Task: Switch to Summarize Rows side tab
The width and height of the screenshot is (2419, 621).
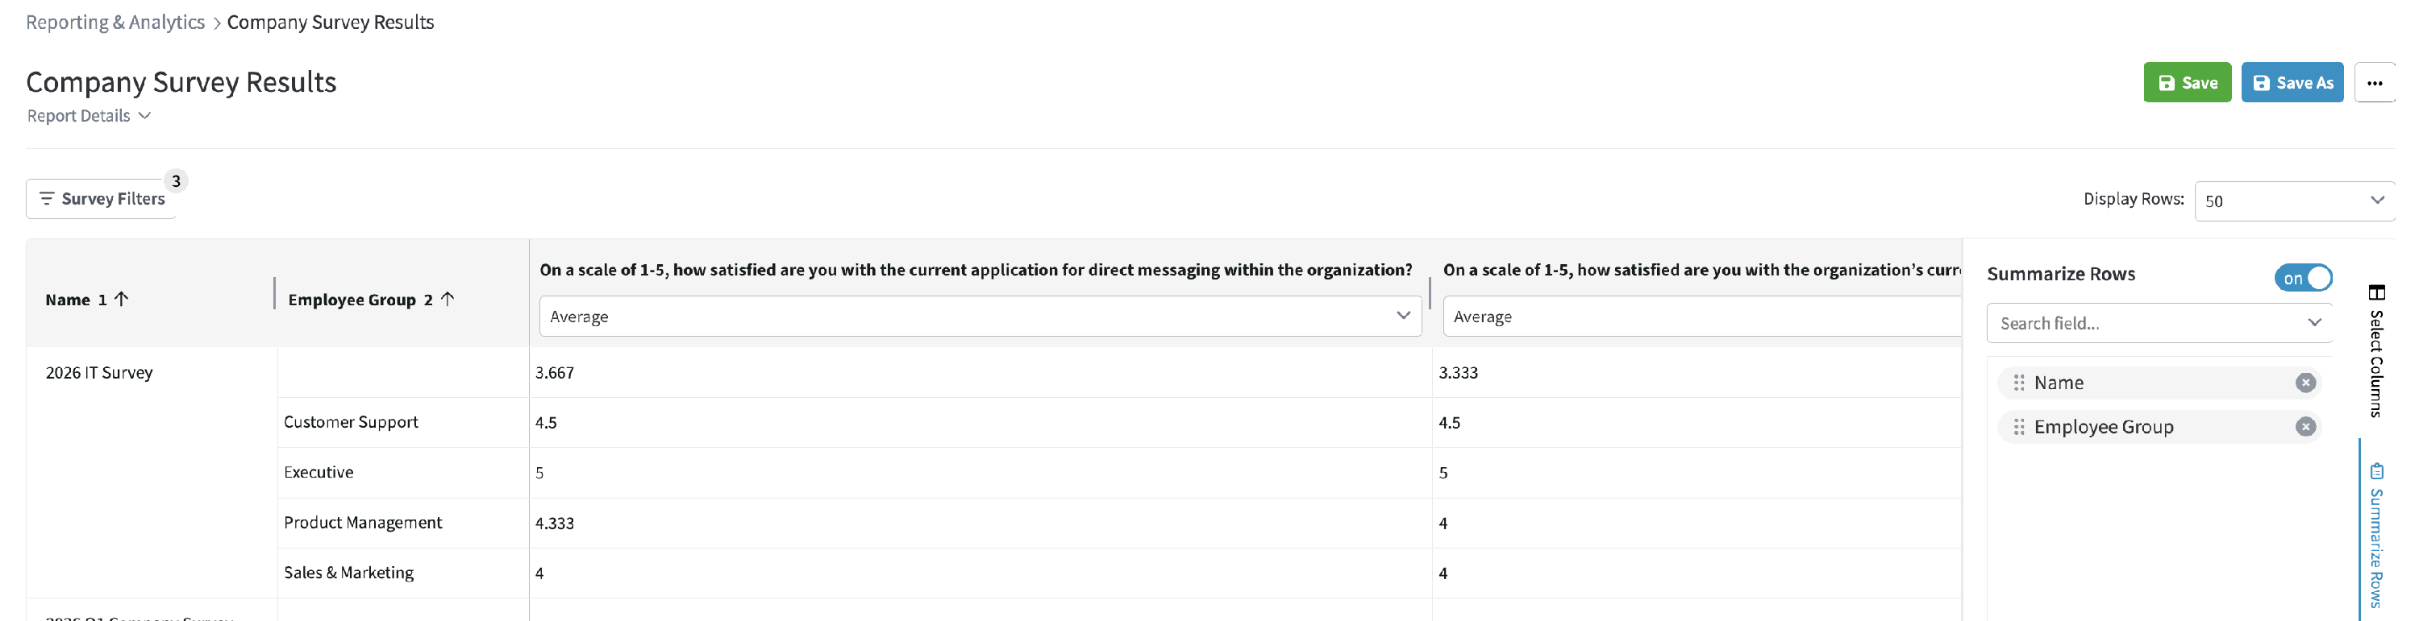Action: click(2375, 536)
